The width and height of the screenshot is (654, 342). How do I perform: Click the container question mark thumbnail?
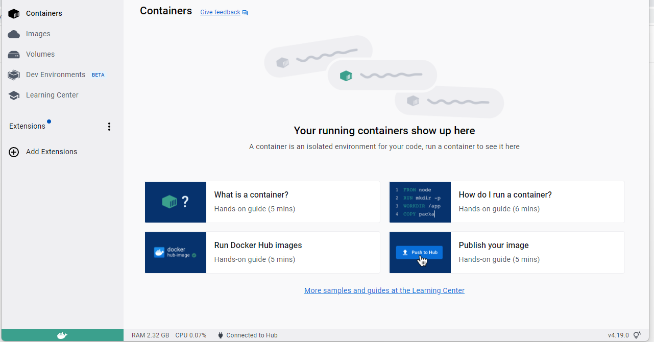click(176, 202)
